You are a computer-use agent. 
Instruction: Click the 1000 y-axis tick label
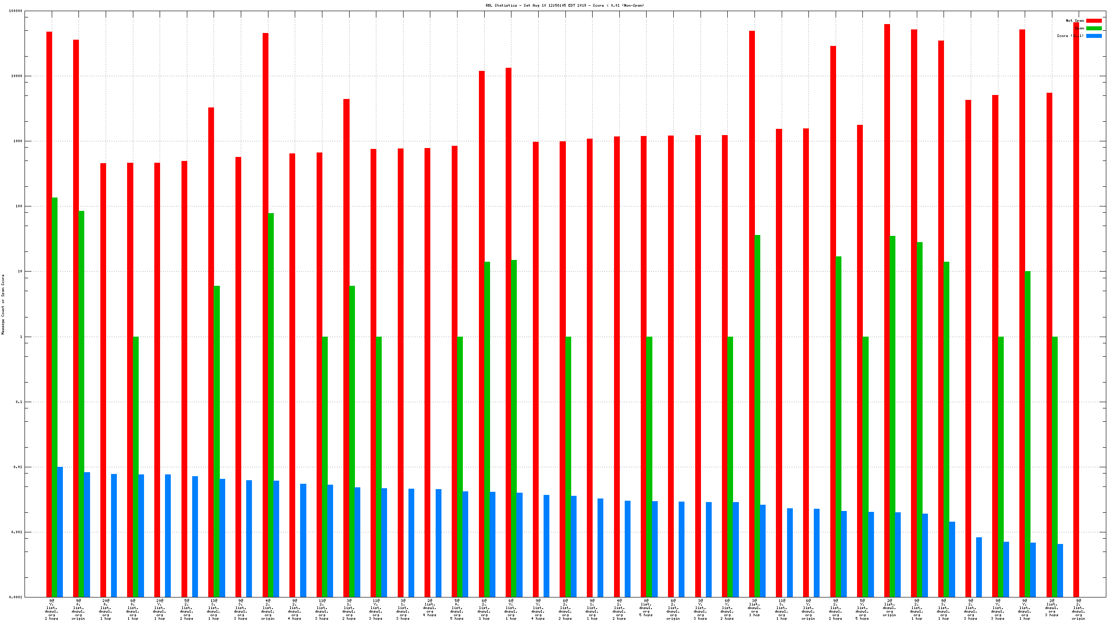(x=17, y=141)
